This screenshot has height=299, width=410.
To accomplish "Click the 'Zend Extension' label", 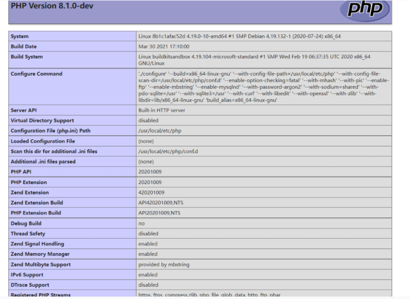I will pyautogui.click(x=29, y=192).
